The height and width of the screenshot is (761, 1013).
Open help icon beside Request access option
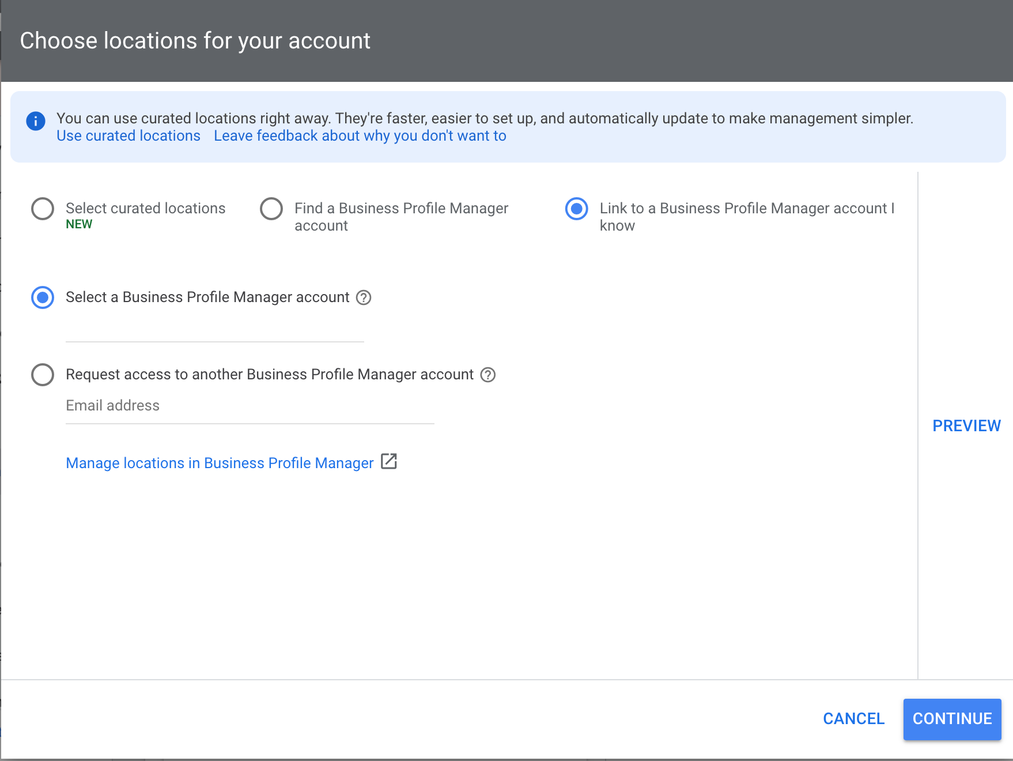point(488,375)
